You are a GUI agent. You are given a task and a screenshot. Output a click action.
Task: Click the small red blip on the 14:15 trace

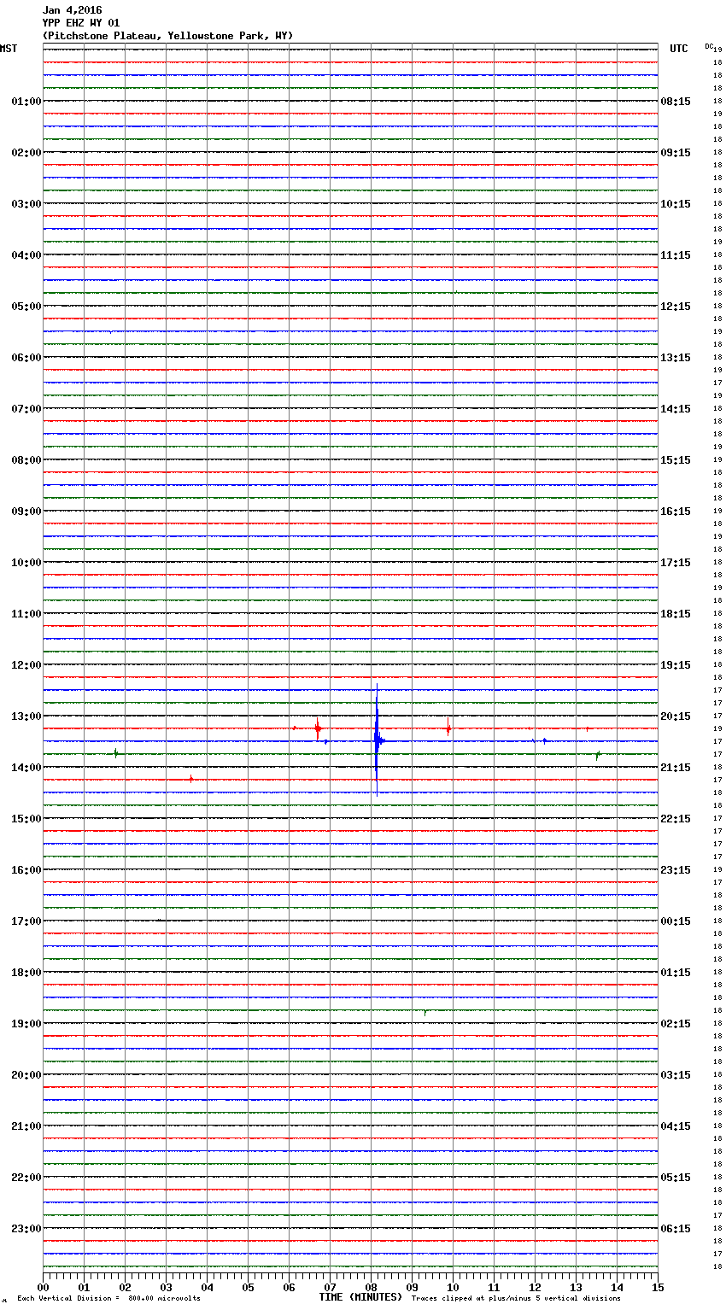pos(191,779)
